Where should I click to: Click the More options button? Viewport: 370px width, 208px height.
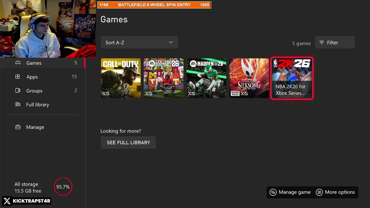click(x=336, y=192)
